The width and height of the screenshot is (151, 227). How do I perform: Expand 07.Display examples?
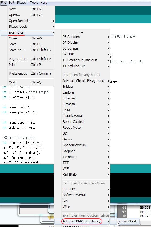click(x=82, y=43)
